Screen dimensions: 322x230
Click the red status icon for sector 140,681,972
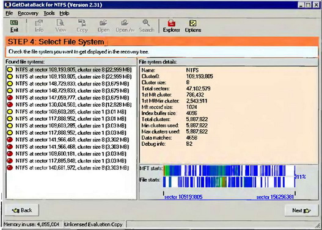point(10,168)
